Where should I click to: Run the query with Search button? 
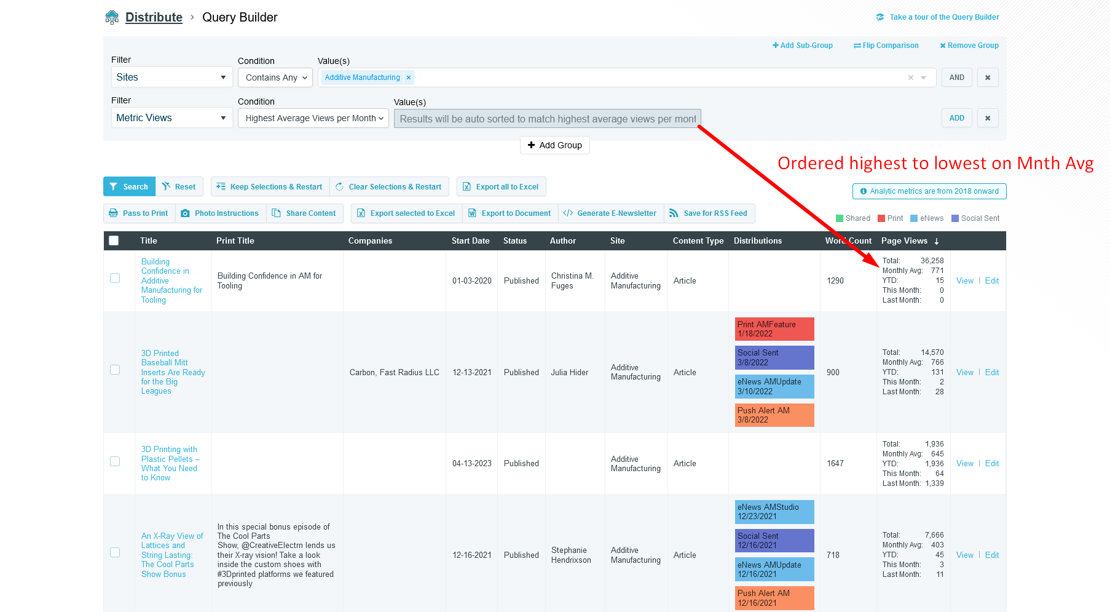point(129,187)
